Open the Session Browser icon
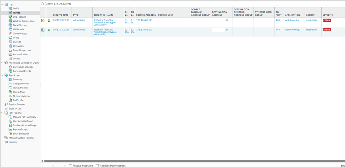Viewport: 346px width, 168px height. click(x=6, y=104)
